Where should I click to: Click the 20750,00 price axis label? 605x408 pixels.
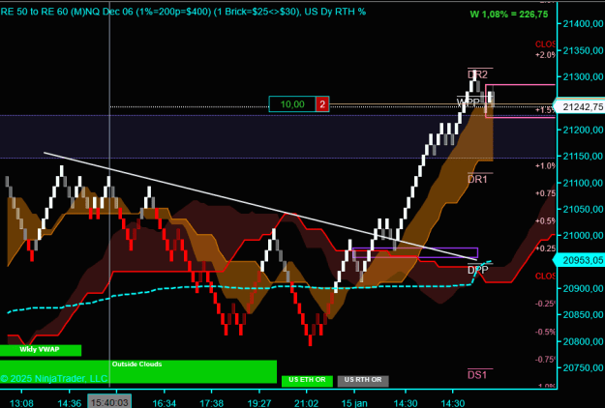coord(583,368)
